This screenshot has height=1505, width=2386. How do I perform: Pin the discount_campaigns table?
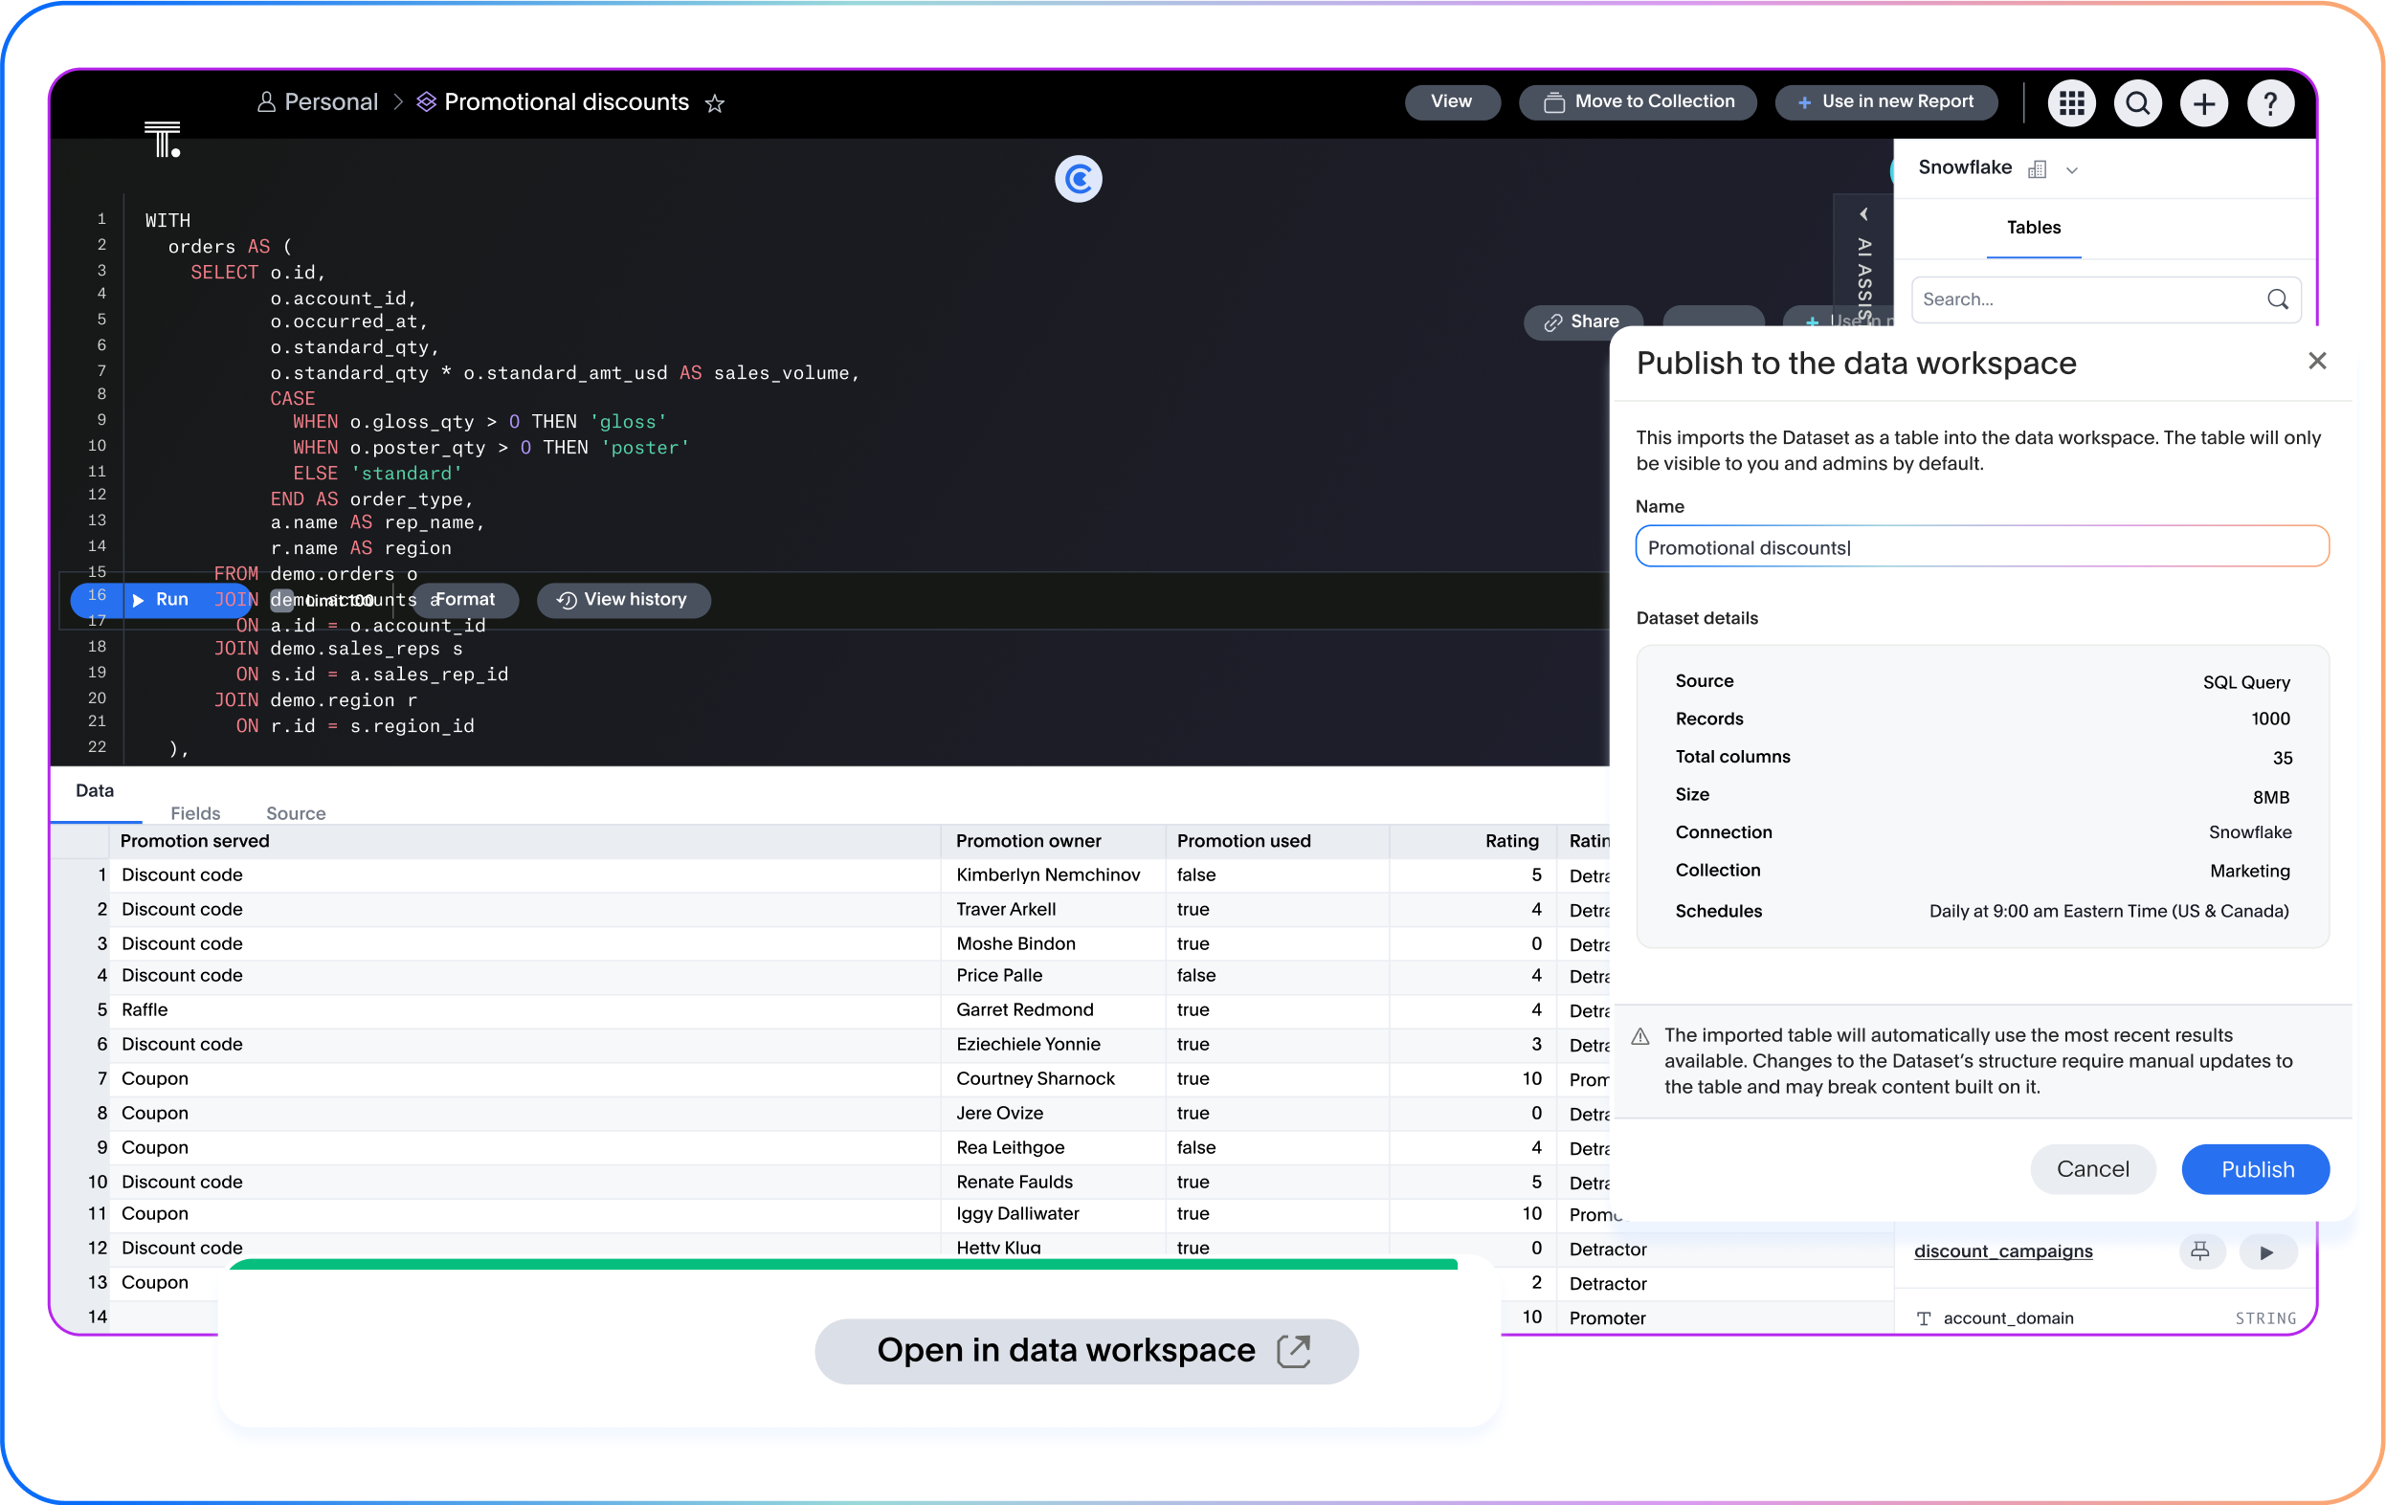tap(2199, 1251)
